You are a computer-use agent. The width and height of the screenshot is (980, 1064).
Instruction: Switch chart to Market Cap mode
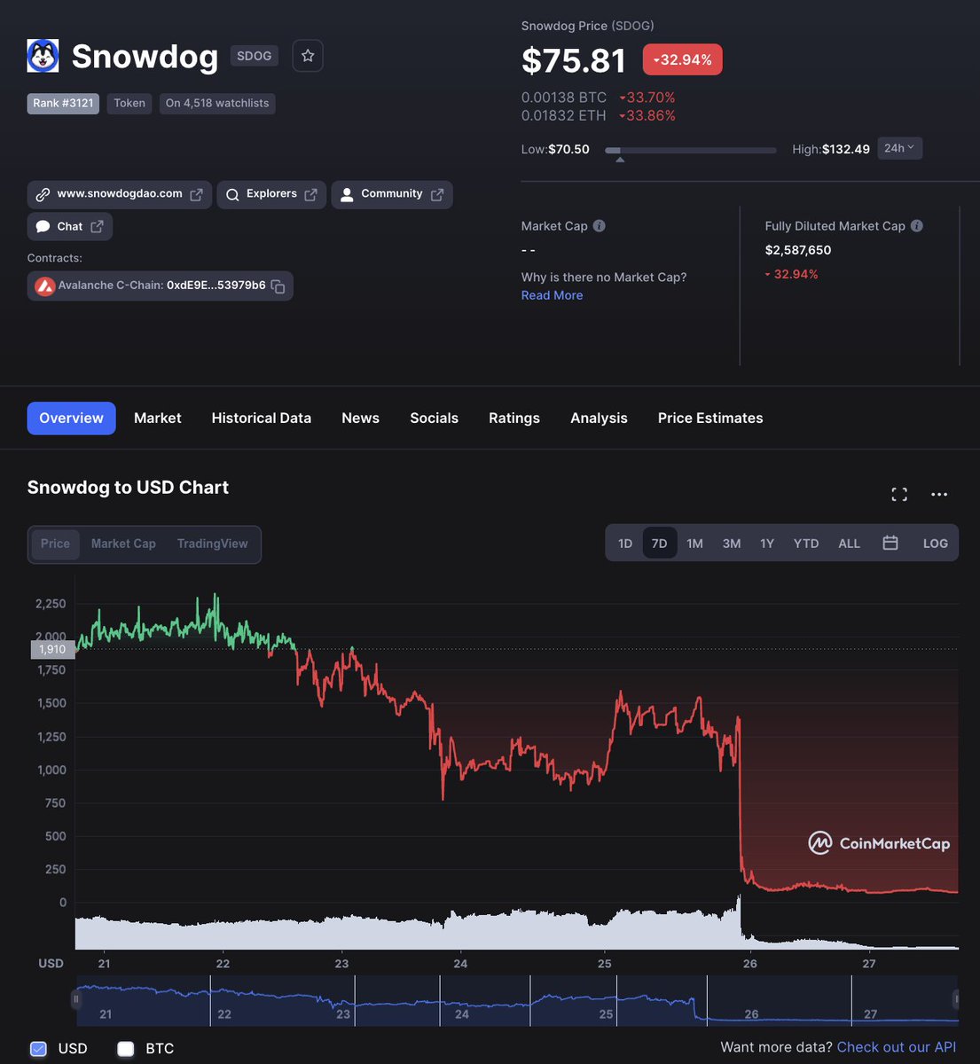pos(123,544)
